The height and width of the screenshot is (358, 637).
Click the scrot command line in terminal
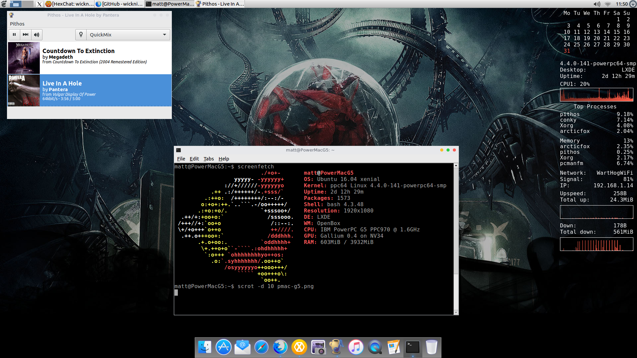(x=244, y=286)
